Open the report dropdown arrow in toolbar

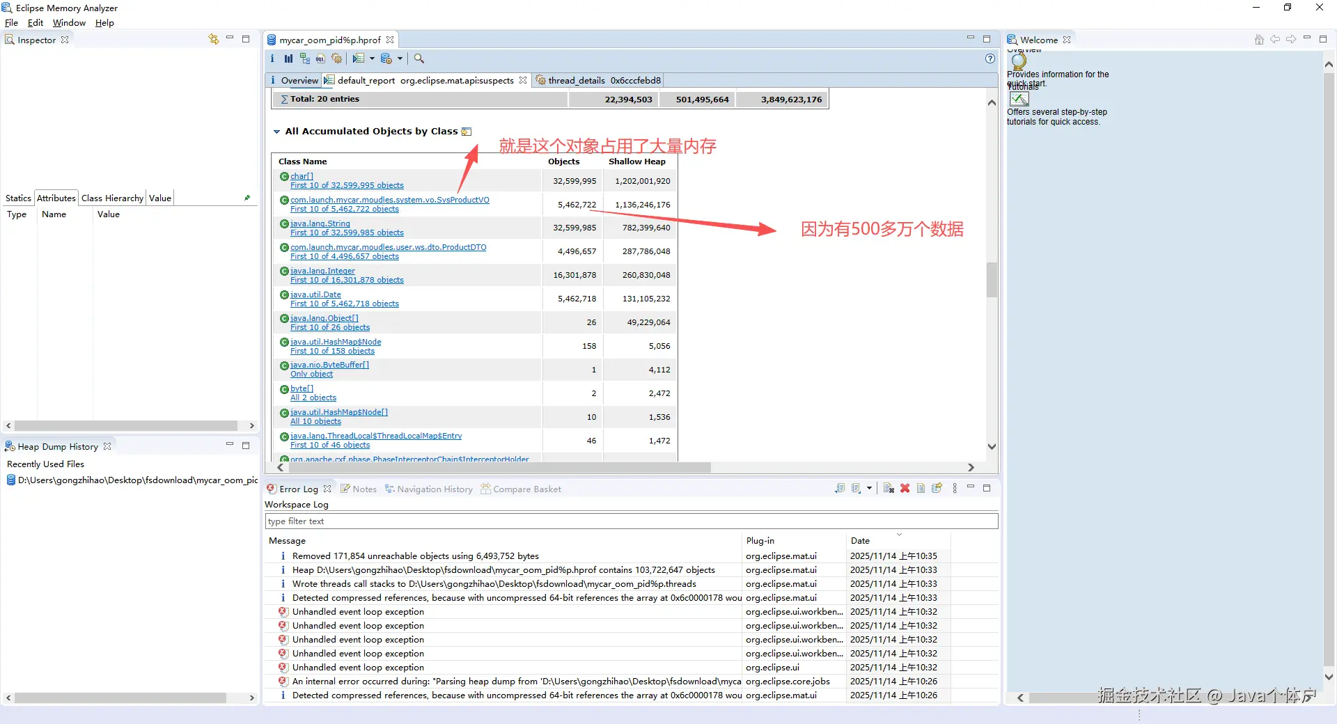coord(372,58)
